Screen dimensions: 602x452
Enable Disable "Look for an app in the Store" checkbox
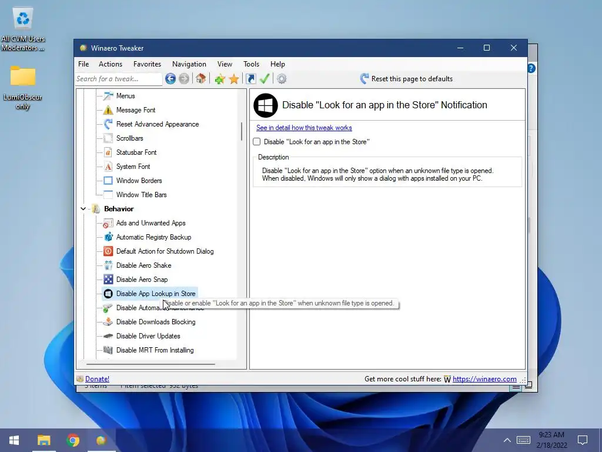(257, 142)
